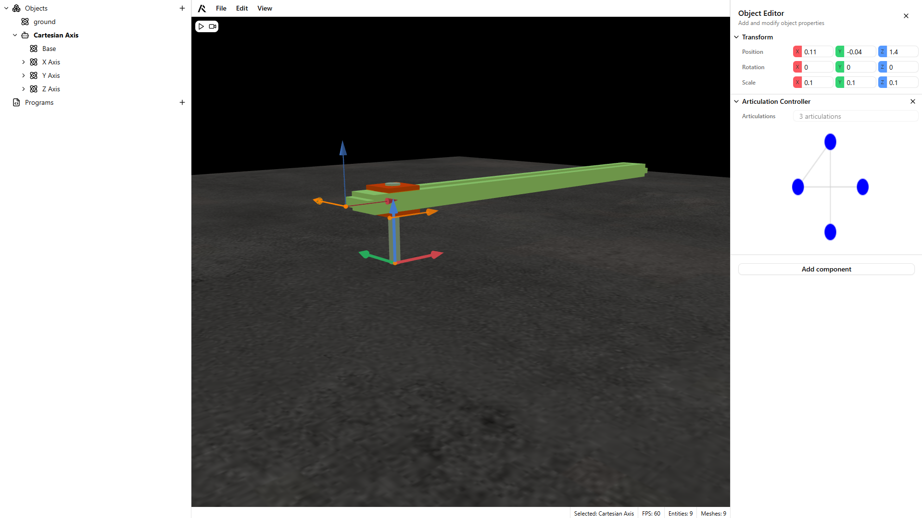Remove the Articulation Controller component
Screen dimensions: 922x518
(x=912, y=101)
